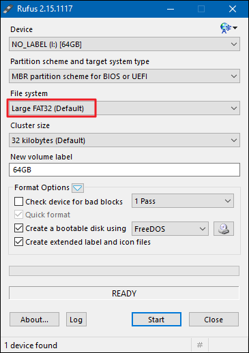Uncheck Create extended label and icon files
The height and width of the screenshot is (353, 249).
(x=18, y=242)
